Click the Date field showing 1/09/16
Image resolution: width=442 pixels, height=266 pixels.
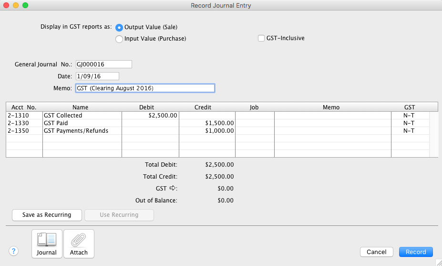click(x=97, y=76)
